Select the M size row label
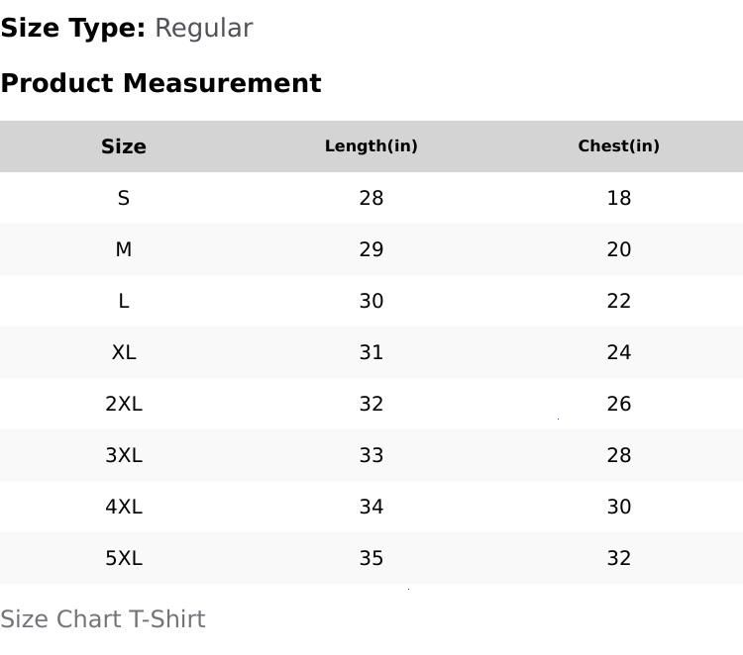This screenshot has width=743, height=655. click(124, 249)
